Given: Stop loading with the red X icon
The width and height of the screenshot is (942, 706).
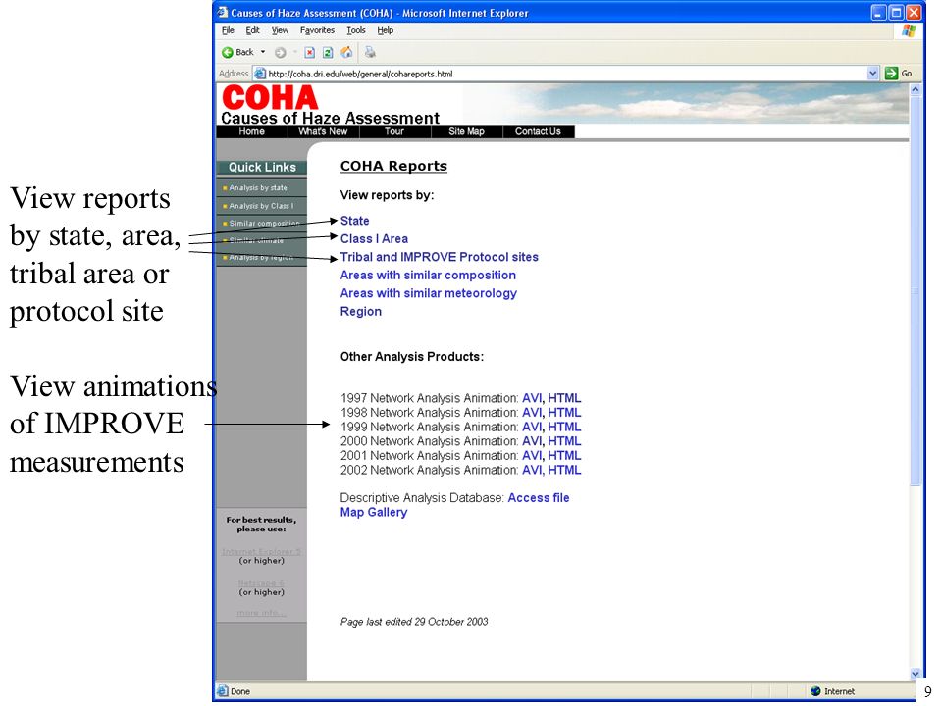Looking at the screenshot, I should 309,53.
